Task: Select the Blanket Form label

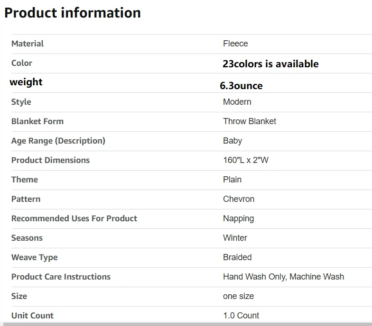Action: click(37, 121)
